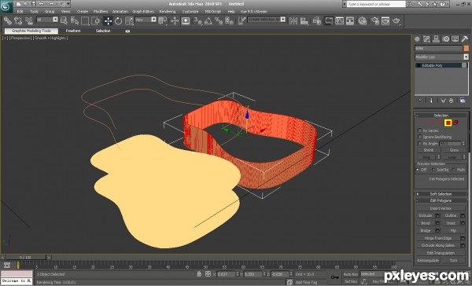472x286 pixels.
Task: Select the Select and Rotate tool
Action: pyautogui.click(x=118, y=20)
